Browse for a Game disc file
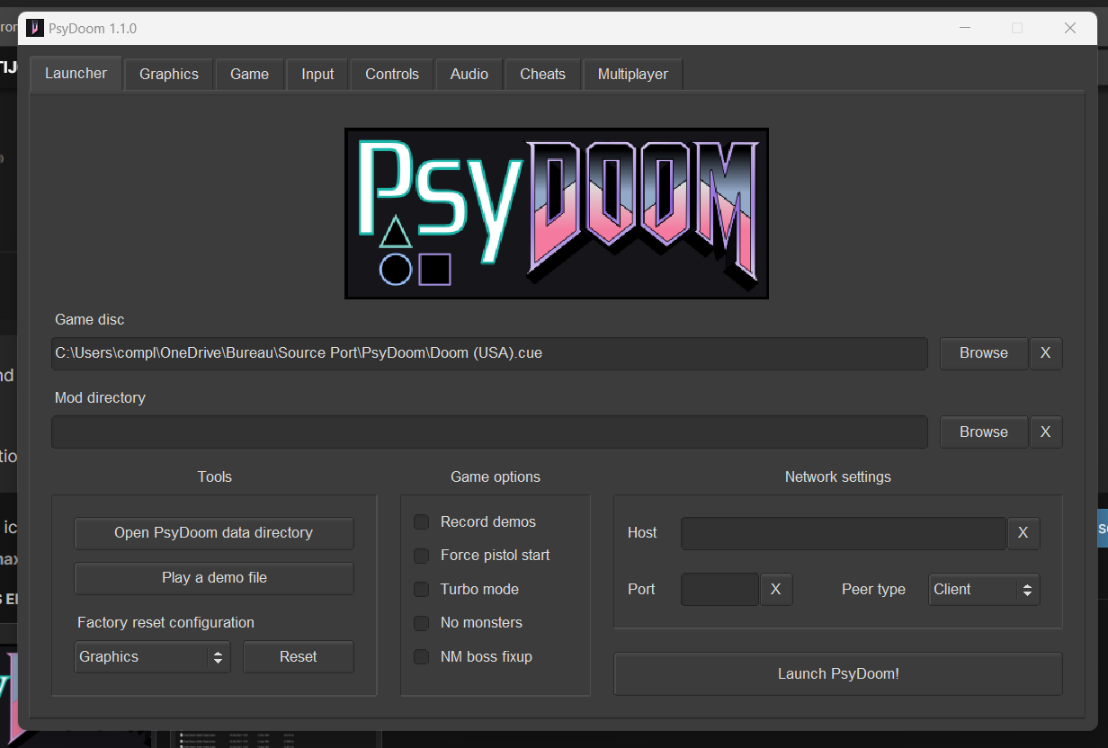This screenshot has height=748, width=1108. pyautogui.click(x=984, y=353)
